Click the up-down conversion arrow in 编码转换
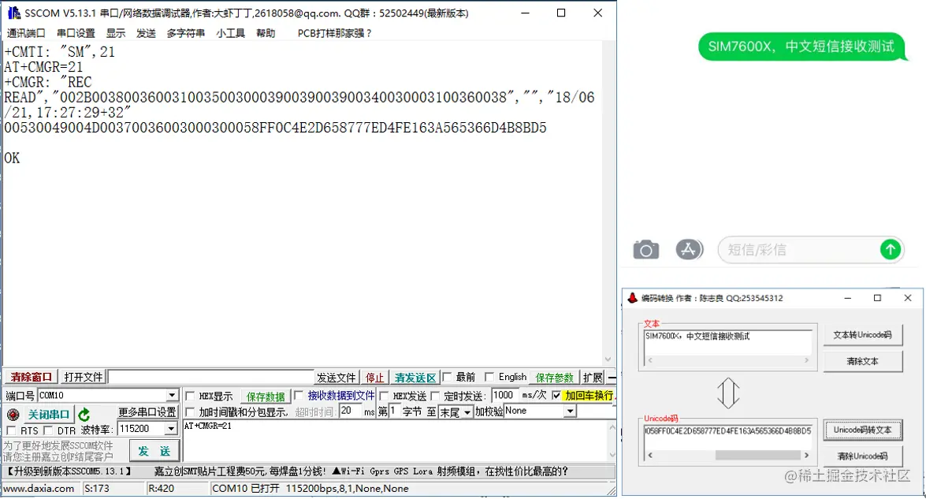 tap(728, 393)
